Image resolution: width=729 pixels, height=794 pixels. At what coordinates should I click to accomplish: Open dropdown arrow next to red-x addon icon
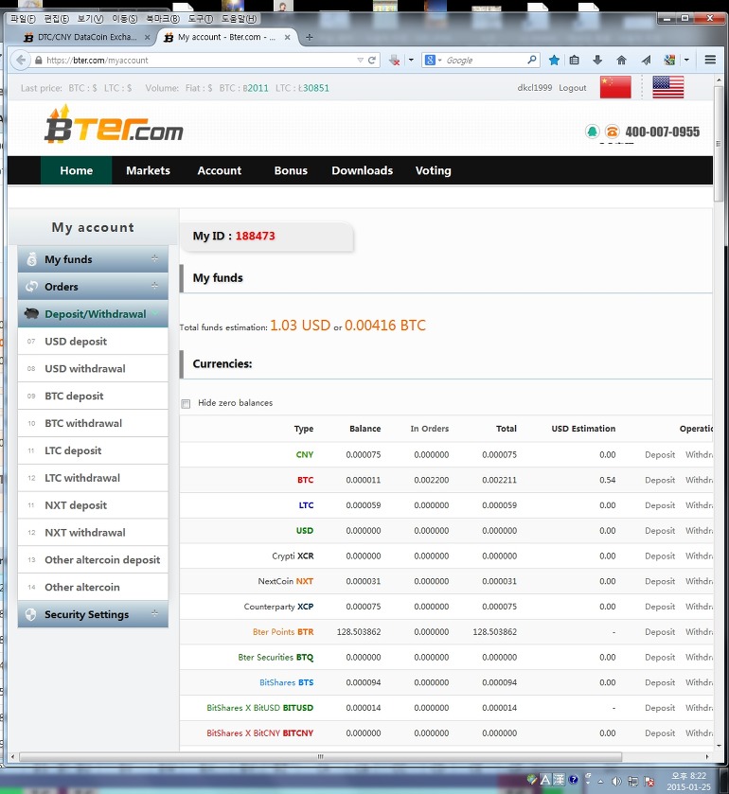pos(411,60)
